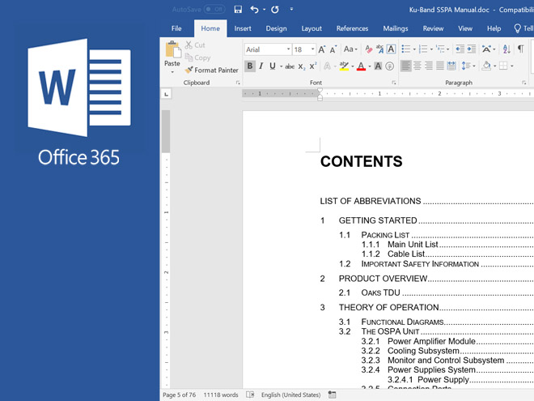Image resolution: width=534 pixels, height=401 pixels.
Task: Click the Clear All Formatting icon
Action: pyautogui.click(x=369, y=49)
